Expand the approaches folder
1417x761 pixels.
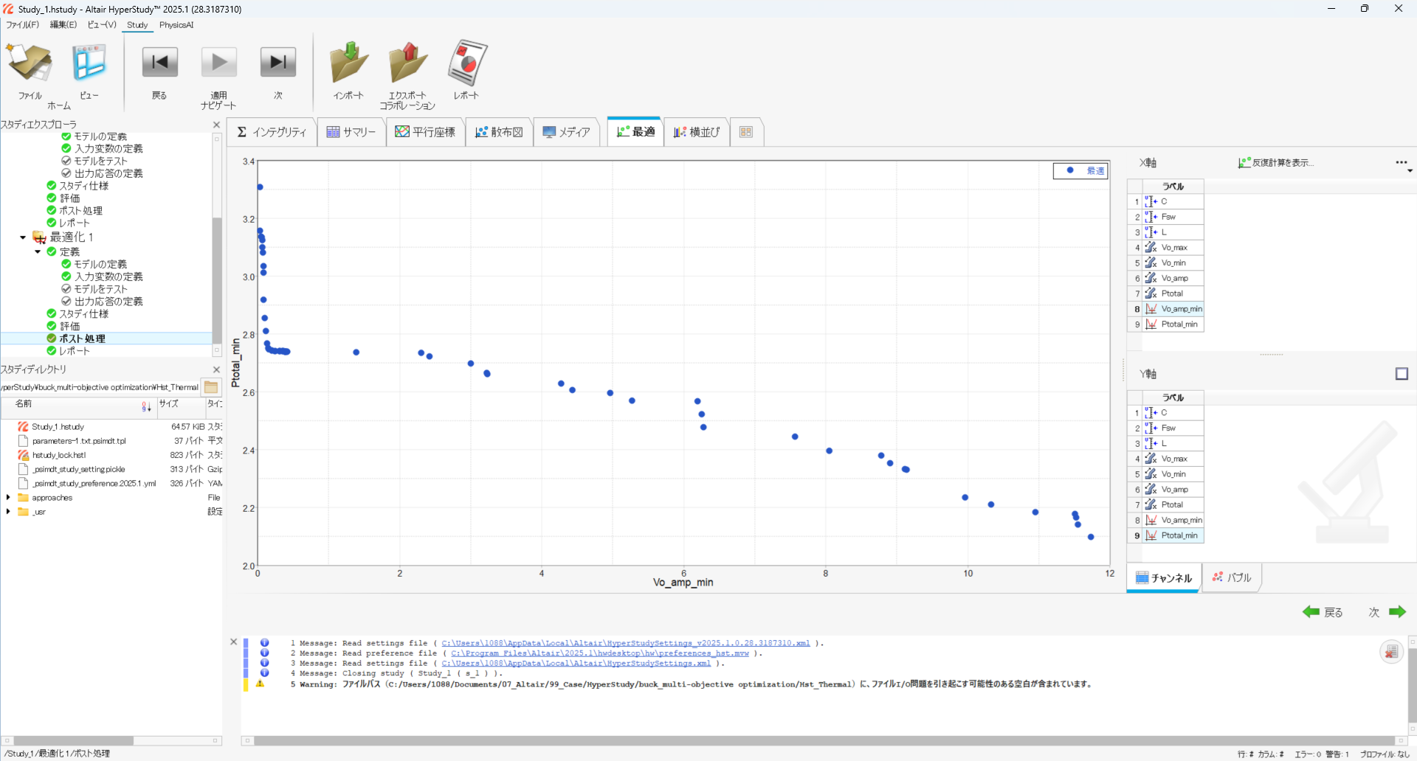point(8,498)
